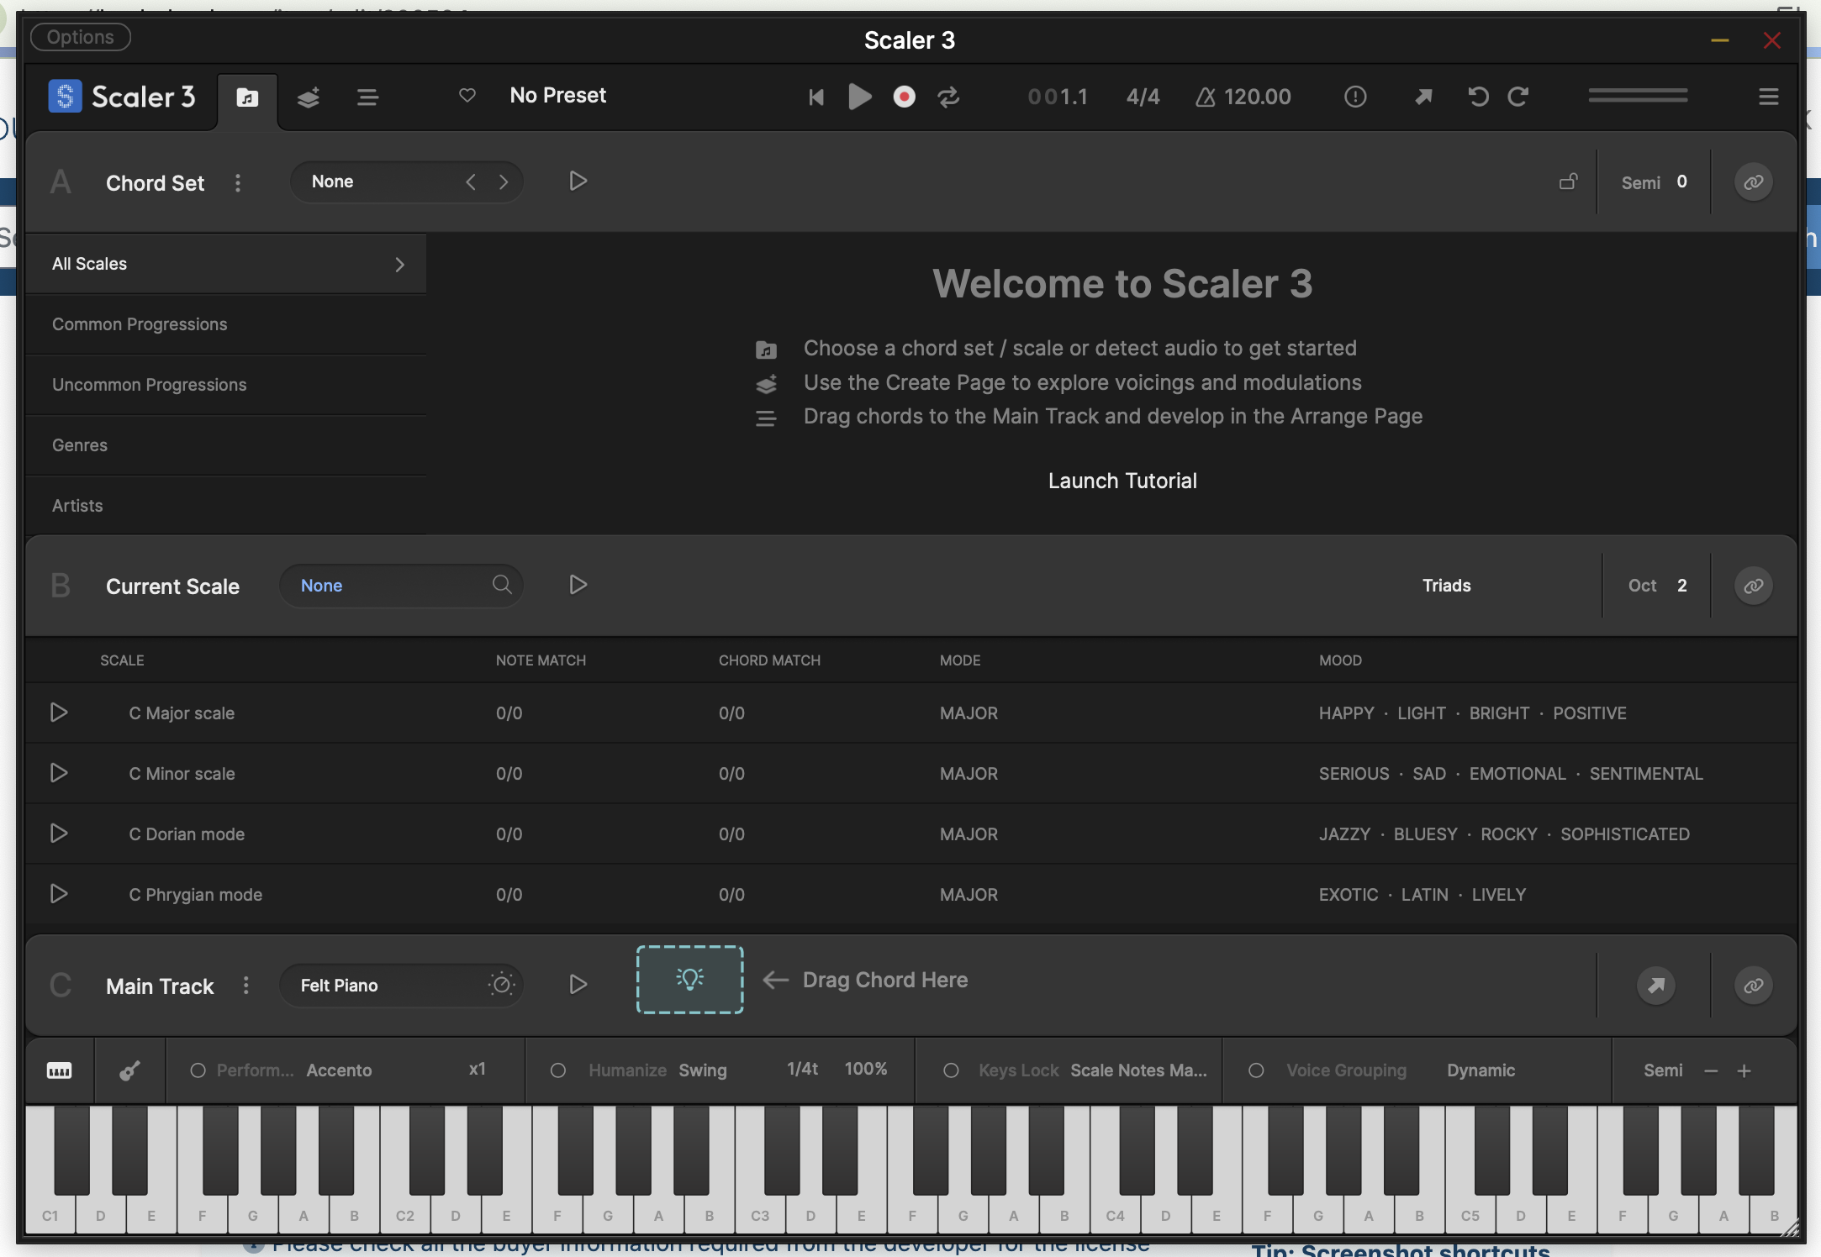1821x1257 pixels.
Task: Open the hamburger menu at top right
Action: coord(1768,97)
